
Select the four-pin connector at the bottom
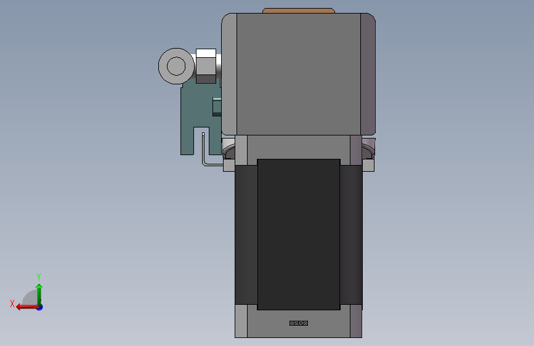pyautogui.click(x=299, y=323)
